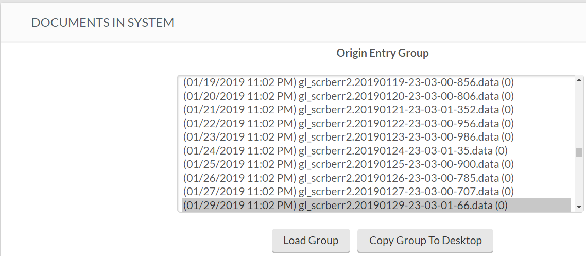Click the gl_scrberr2.20190120-23-03-00-806.data file name

point(399,96)
